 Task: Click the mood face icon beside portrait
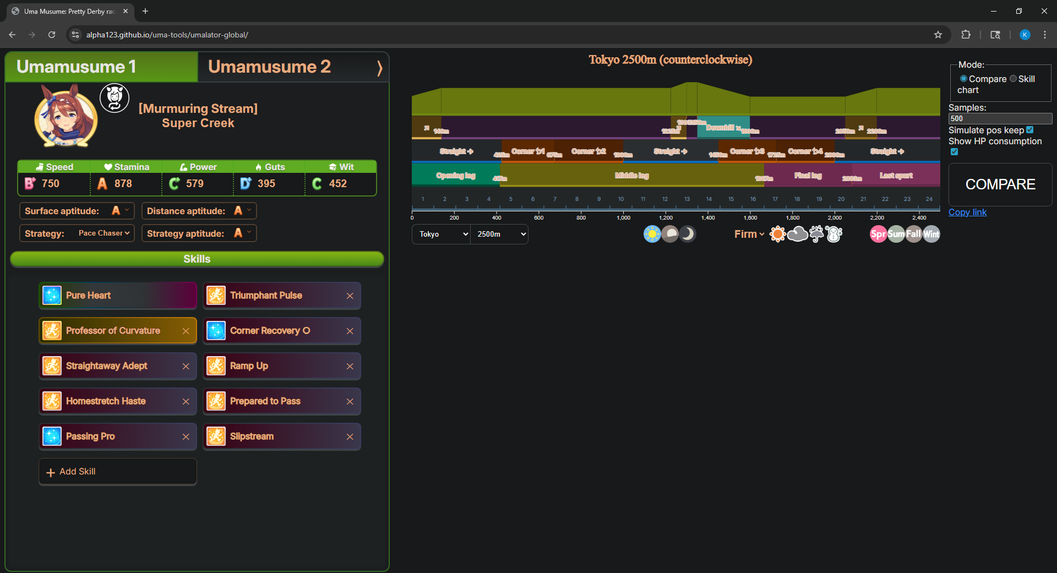point(115,98)
